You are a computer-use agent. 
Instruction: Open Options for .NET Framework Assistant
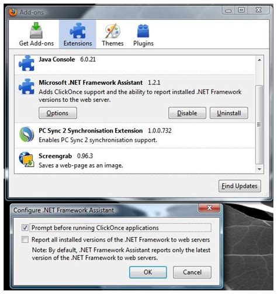[58, 113]
